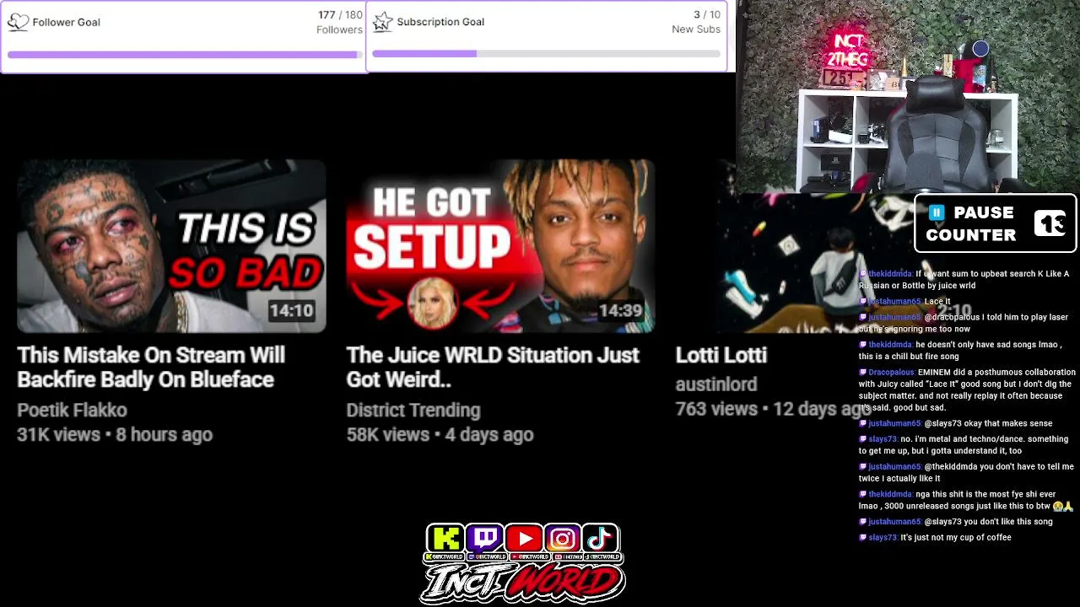Click "58K views • 4 days ago" text
The width and height of the screenshot is (1080, 607).
click(440, 435)
